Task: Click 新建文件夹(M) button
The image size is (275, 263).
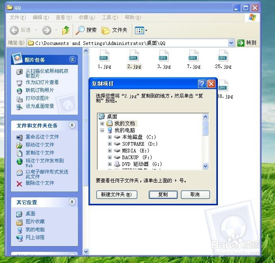Action: click(117, 195)
